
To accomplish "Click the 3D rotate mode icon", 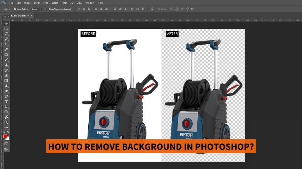I will click(x=172, y=9).
